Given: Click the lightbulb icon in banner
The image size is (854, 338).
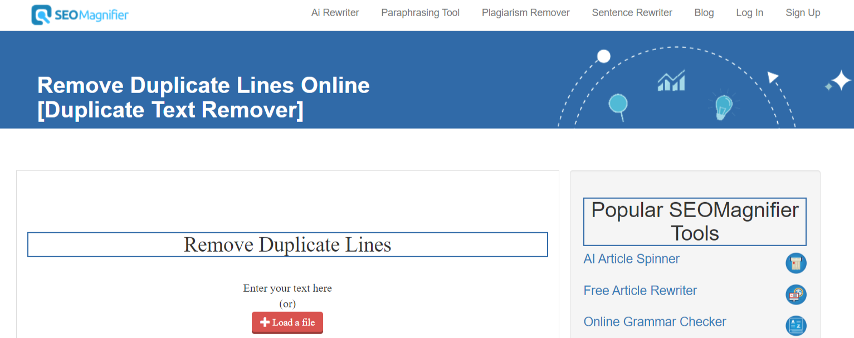Looking at the screenshot, I should pyautogui.click(x=723, y=106).
